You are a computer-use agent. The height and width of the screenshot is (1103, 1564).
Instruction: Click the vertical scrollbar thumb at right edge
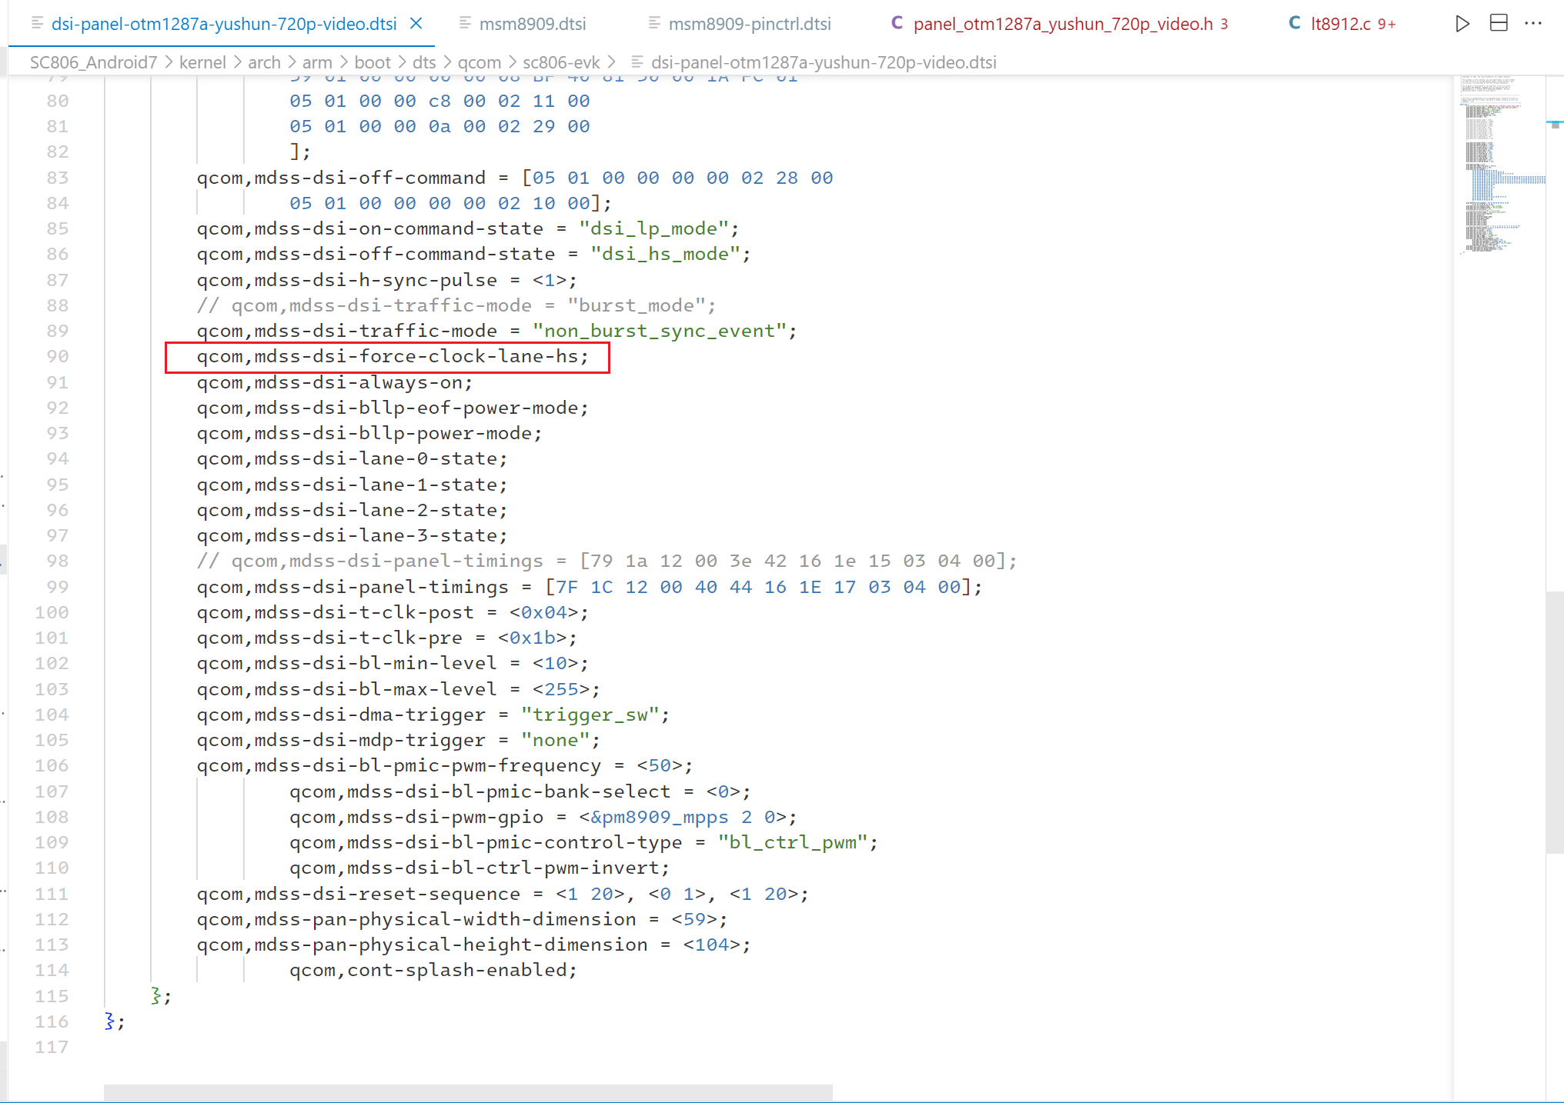[x=1555, y=721]
